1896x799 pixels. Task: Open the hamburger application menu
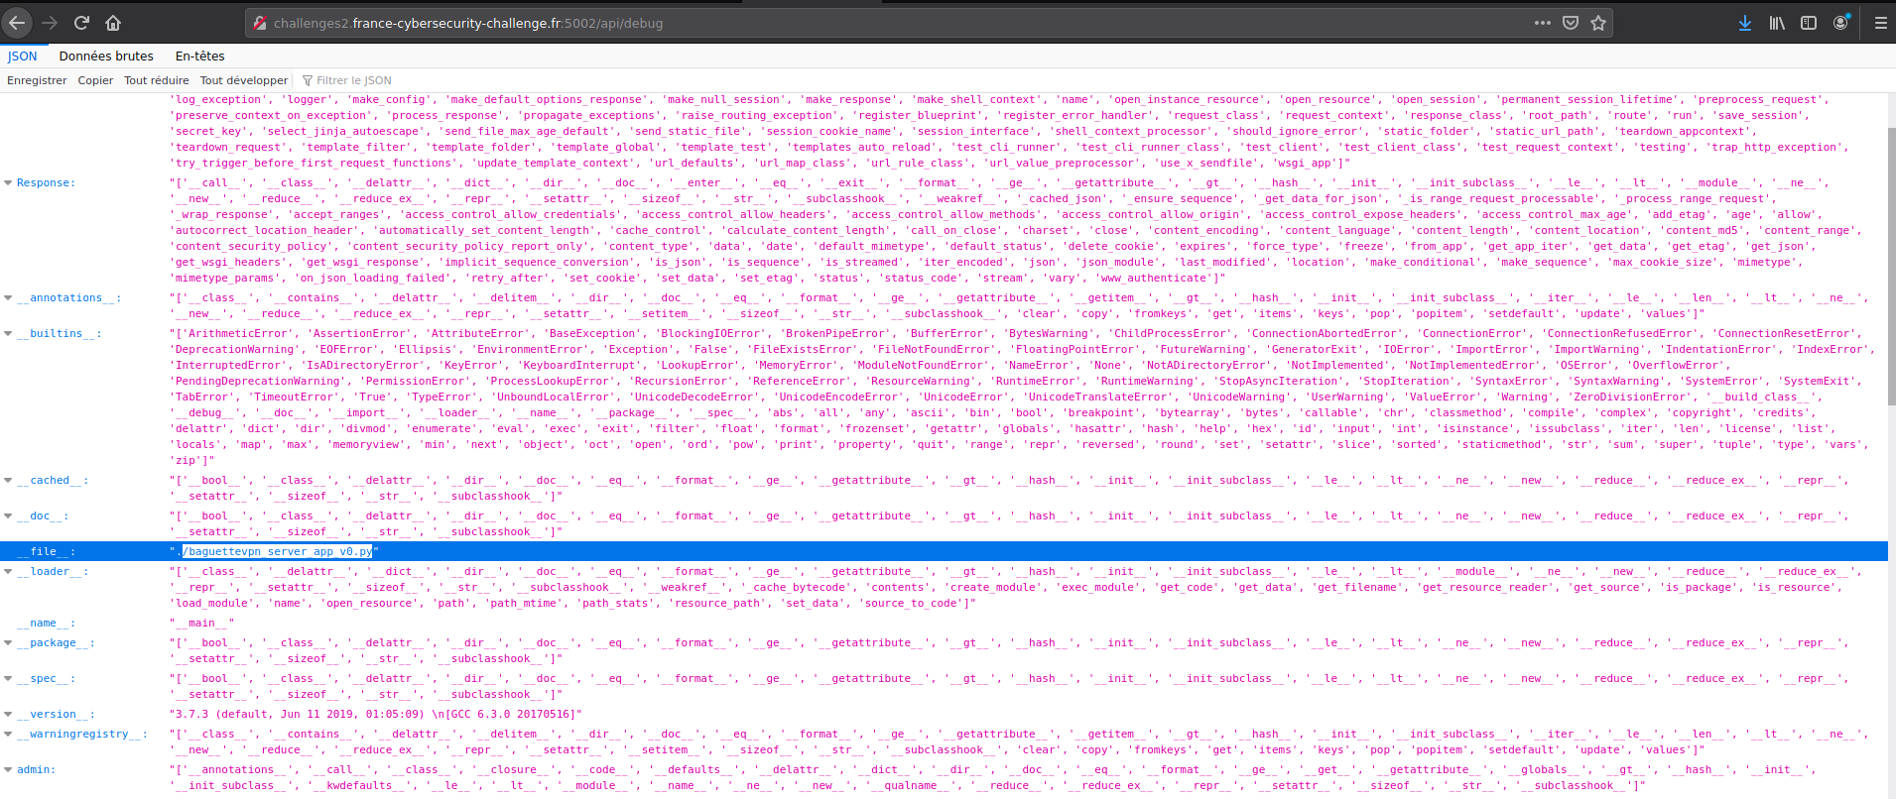1880,23
